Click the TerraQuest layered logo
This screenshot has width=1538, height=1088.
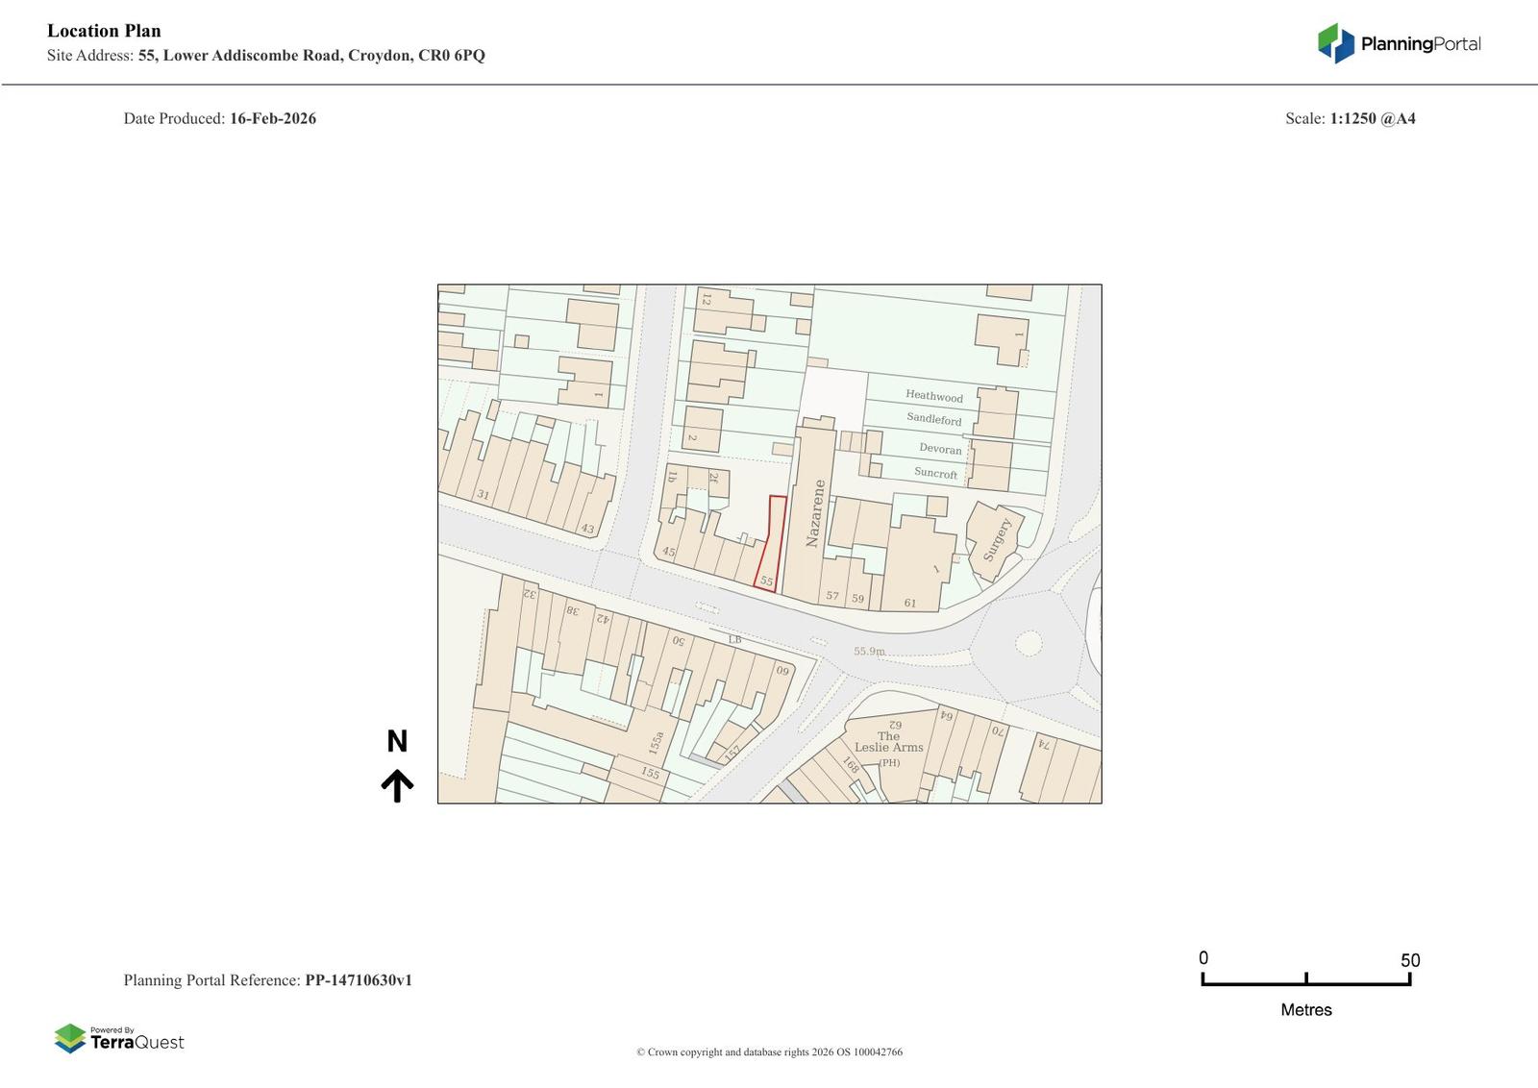pos(70,1038)
